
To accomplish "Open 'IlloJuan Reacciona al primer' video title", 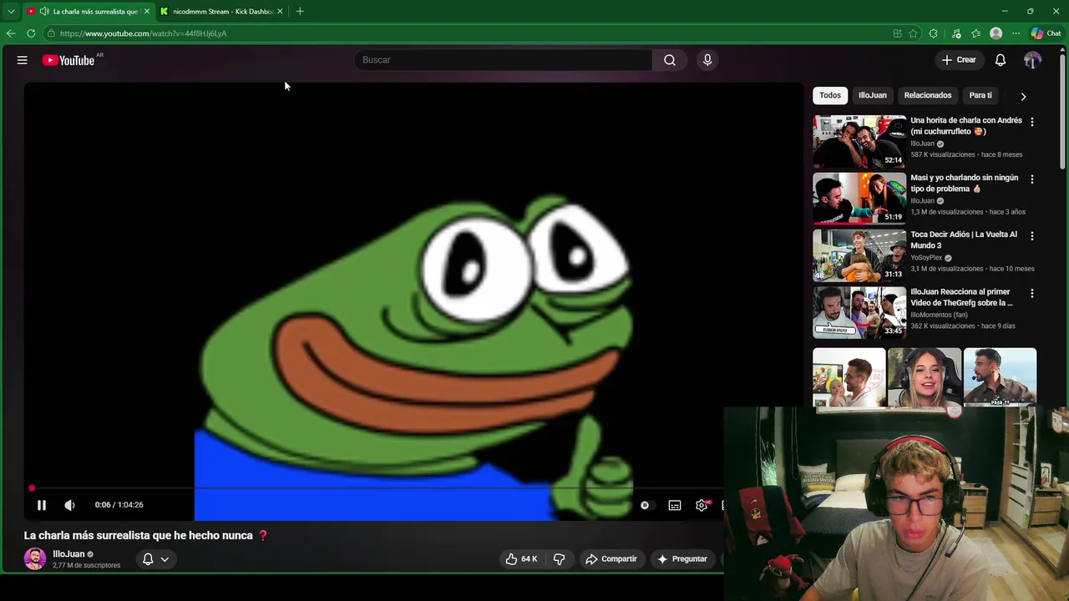I will point(961,297).
